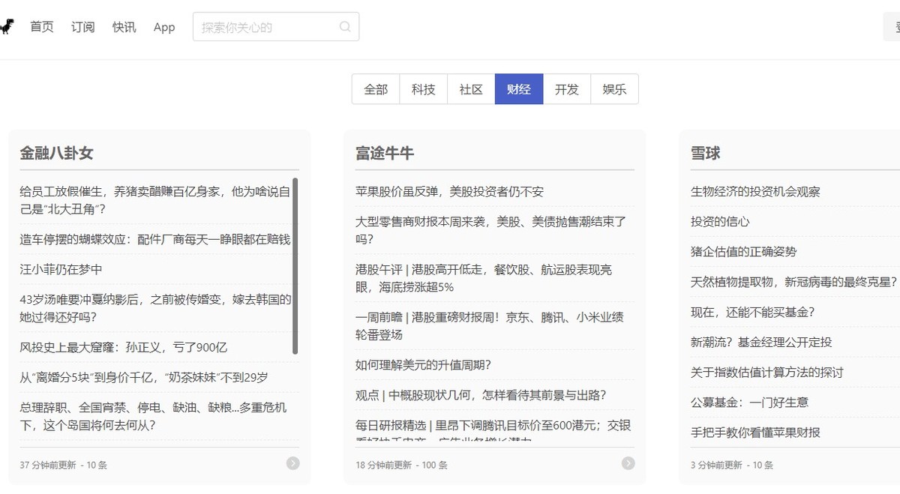The image size is (900, 494).
Task: Open article 现在，还能不能买基金
Action: pyautogui.click(x=753, y=311)
